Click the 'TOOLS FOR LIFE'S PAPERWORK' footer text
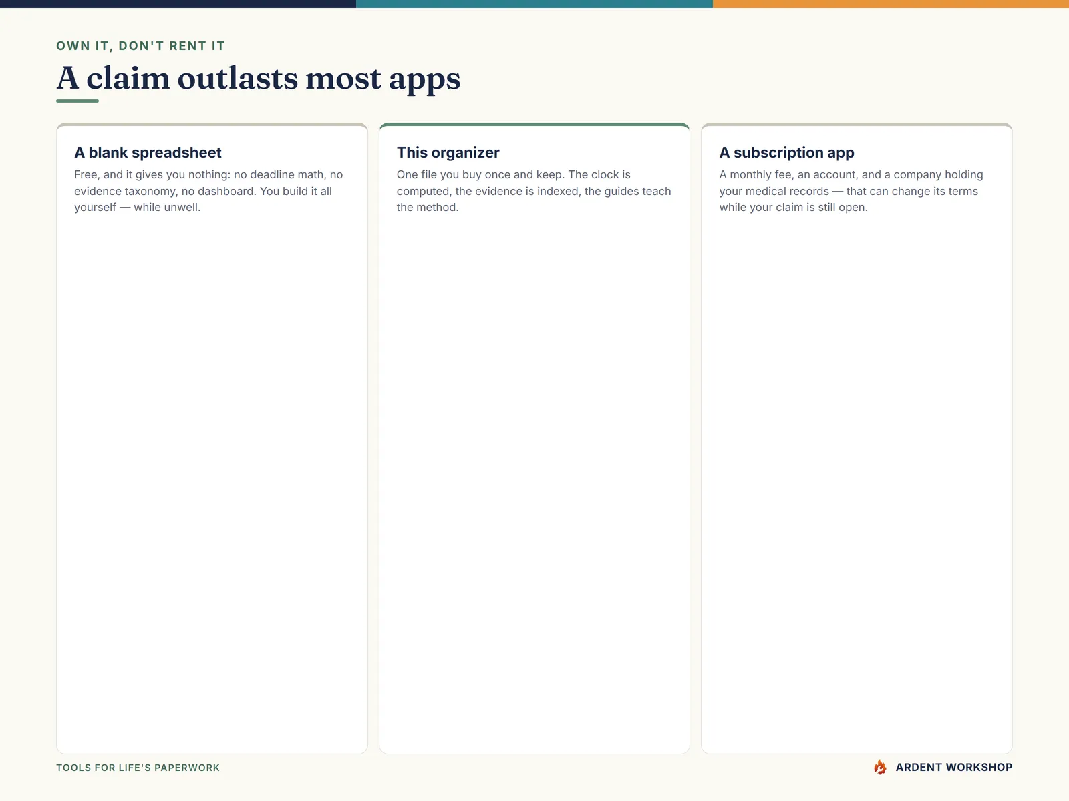 coord(138,768)
